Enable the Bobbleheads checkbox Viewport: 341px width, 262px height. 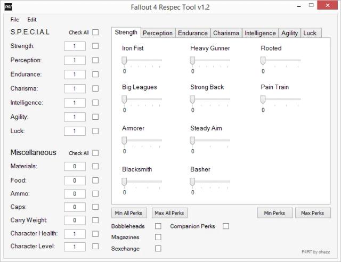158,226
